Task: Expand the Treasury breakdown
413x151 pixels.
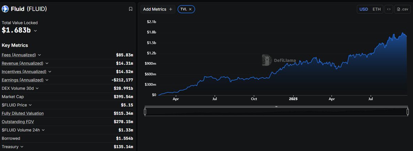Action: coord(22,147)
